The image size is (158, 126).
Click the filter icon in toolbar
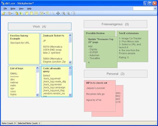[x=74, y=13]
